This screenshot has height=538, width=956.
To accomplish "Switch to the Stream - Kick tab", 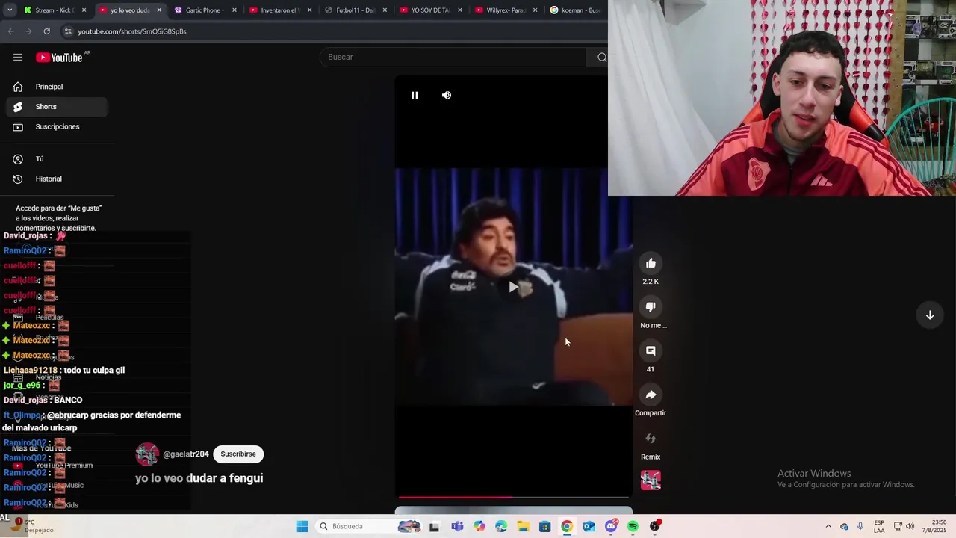I will [56, 10].
